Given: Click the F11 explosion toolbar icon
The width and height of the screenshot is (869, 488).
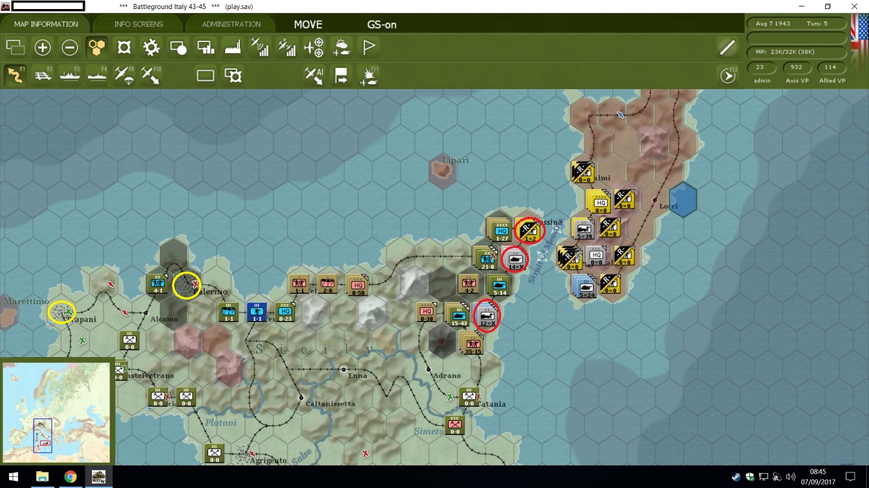Looking at the screenshot, I should 369,76.
